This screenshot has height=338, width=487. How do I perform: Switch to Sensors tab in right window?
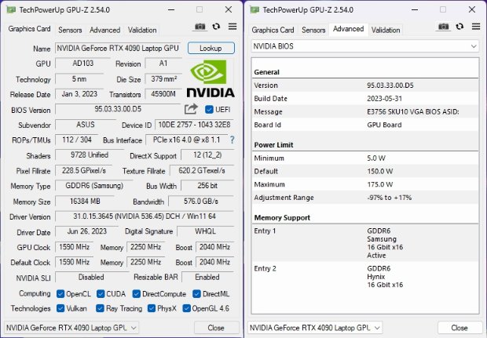coord(313,30)
